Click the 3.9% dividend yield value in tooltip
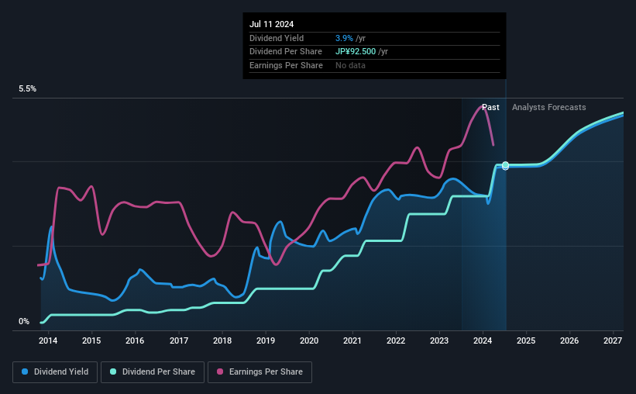Viewport: 636px width, 394px height. 344,38
